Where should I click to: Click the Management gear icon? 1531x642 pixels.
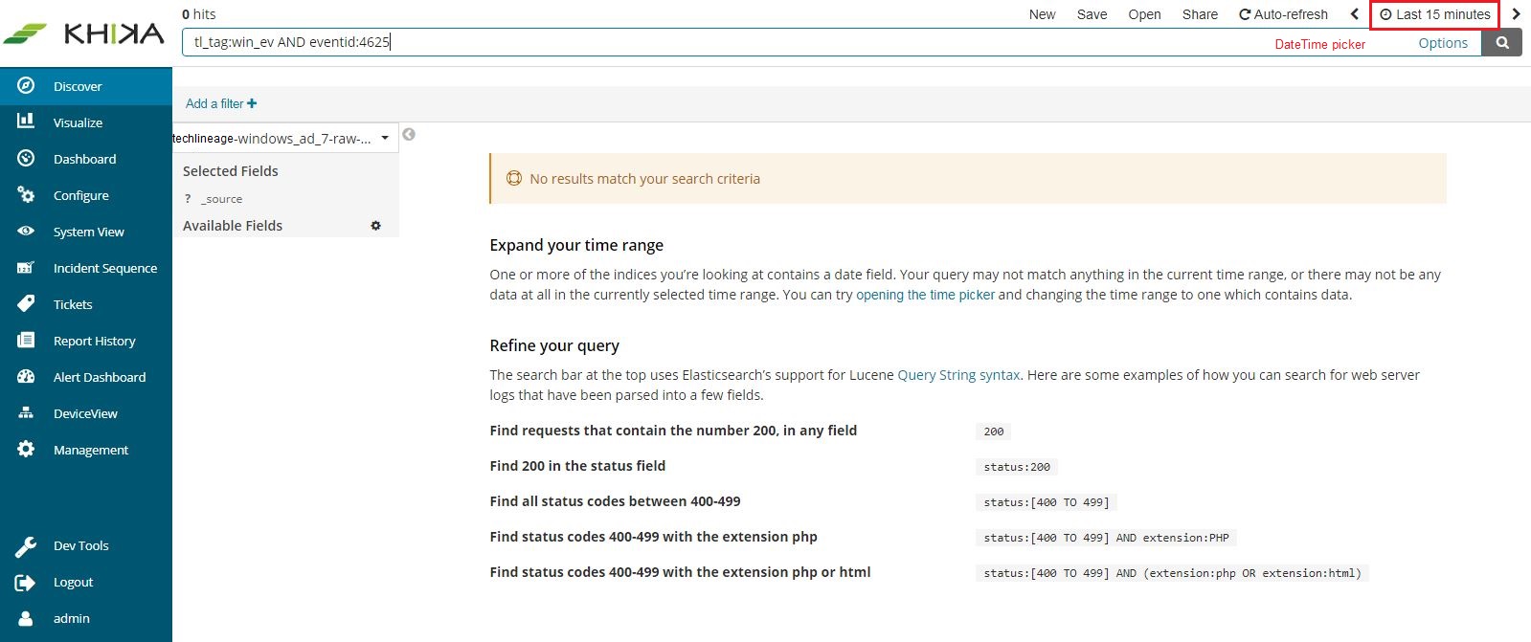[26, 449]
